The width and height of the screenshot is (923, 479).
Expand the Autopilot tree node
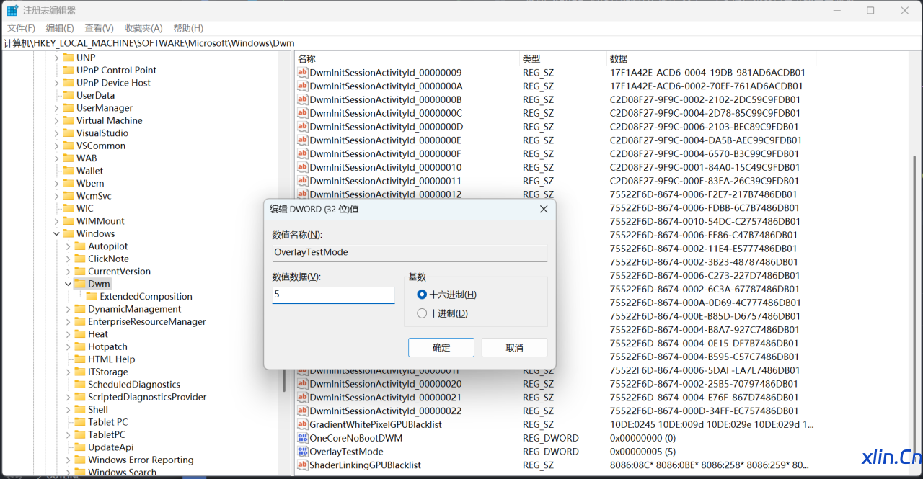pos(68,246)
